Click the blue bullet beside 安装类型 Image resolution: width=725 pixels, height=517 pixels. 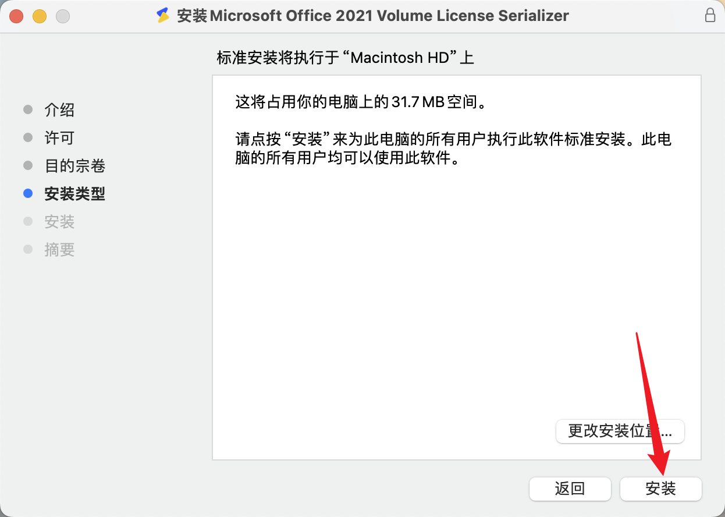[28, 193]
